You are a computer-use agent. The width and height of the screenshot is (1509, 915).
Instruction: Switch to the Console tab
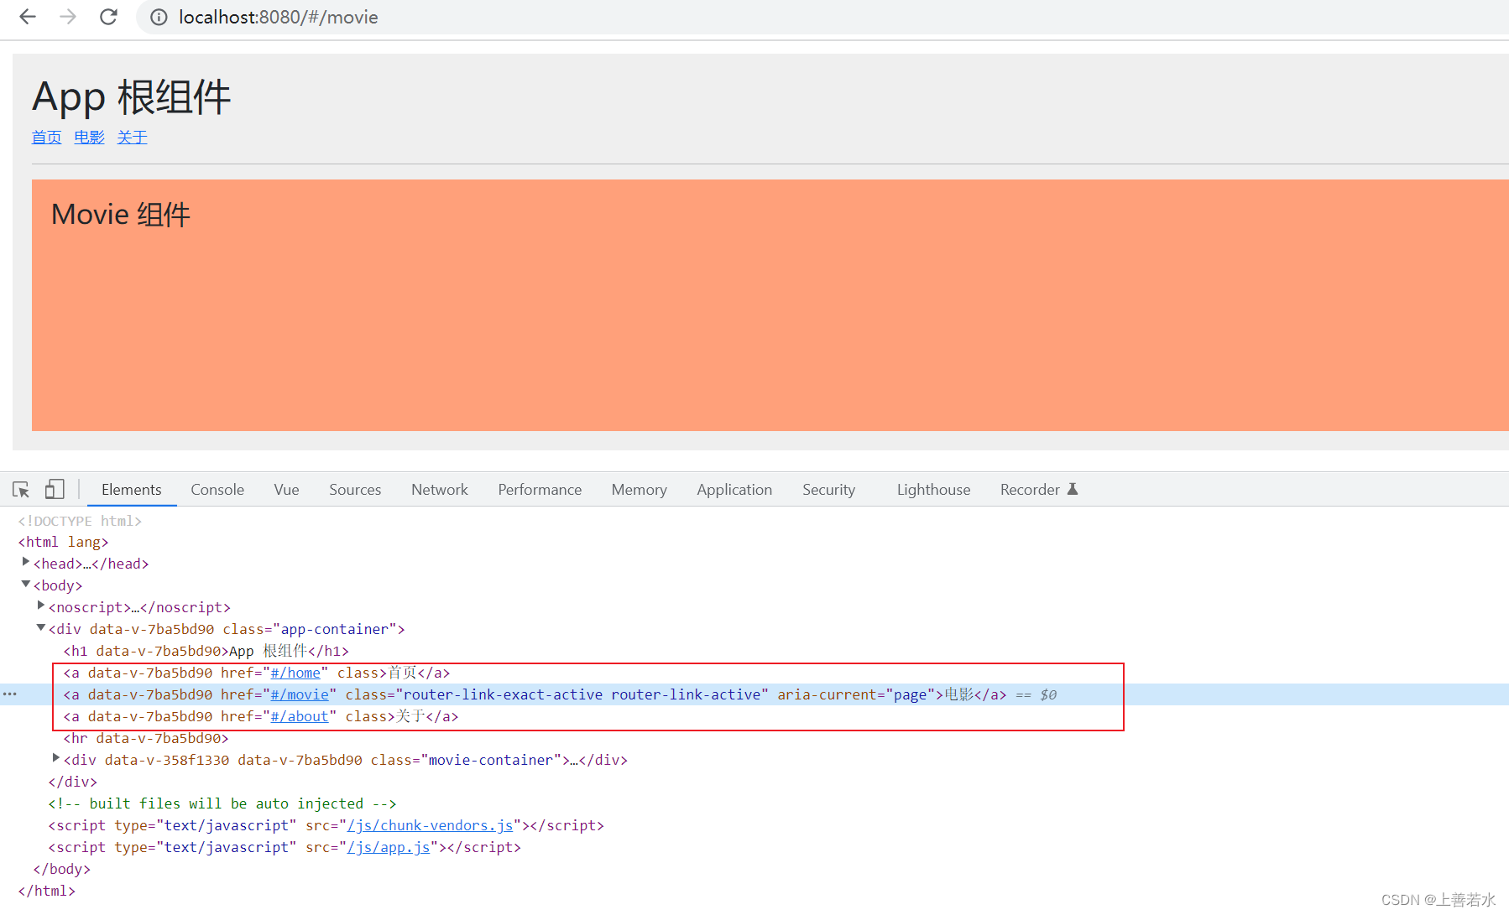pos(217,490)
